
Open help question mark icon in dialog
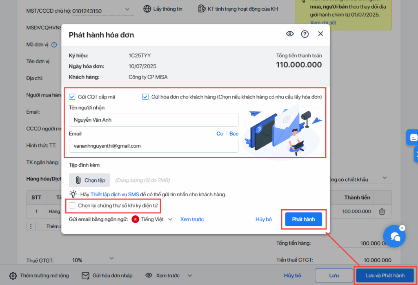[x=305, y=34]
